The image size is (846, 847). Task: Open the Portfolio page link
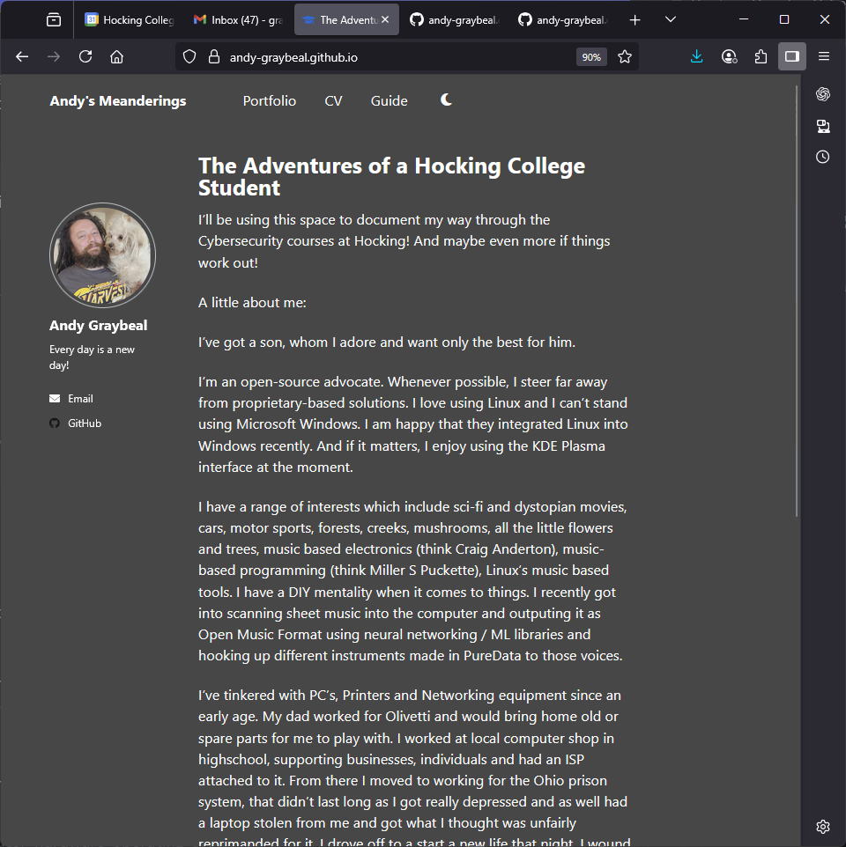click(x=270, y=101)
